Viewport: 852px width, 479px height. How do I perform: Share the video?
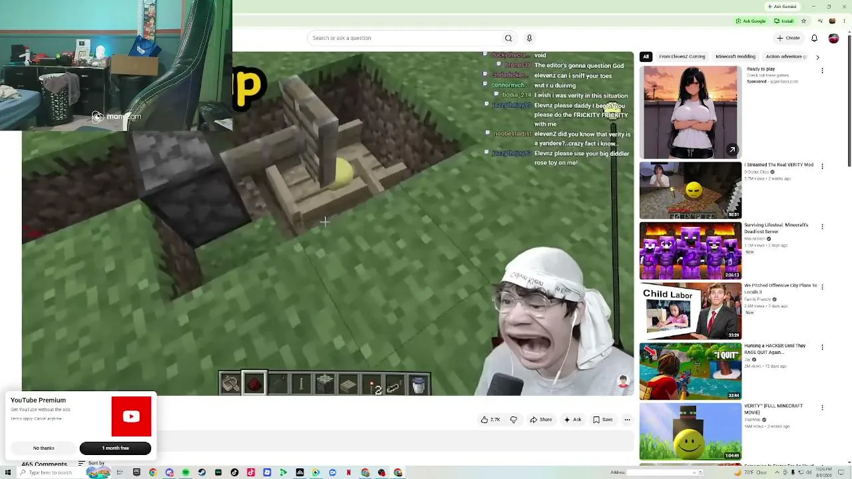[x=541, y=420]
